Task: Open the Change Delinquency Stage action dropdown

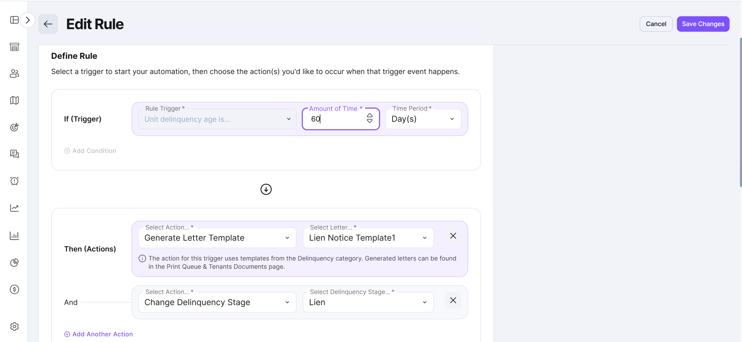Action: click(217, 302)
